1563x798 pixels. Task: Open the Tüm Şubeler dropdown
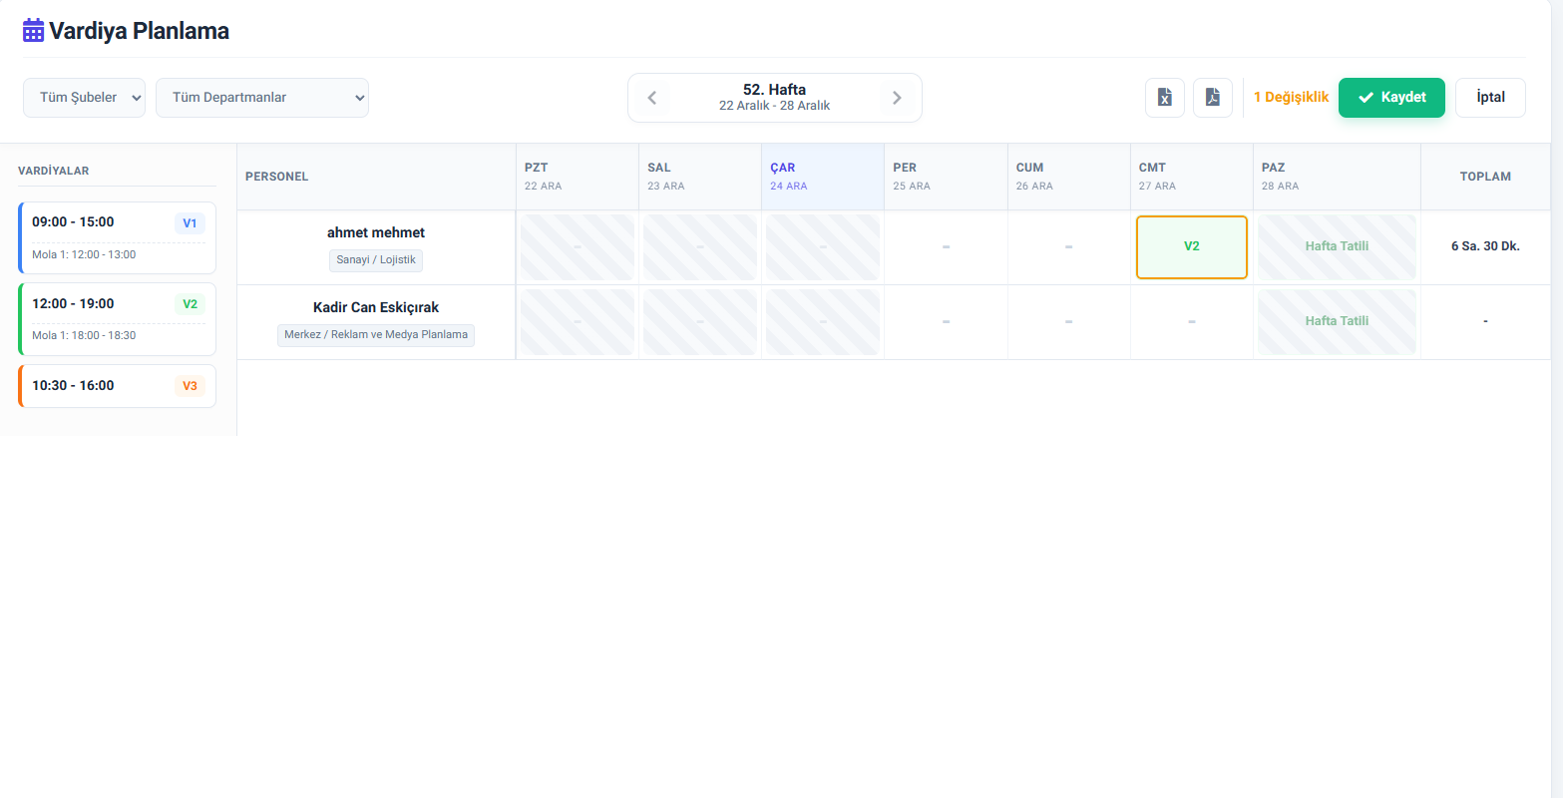pos(84,98)
